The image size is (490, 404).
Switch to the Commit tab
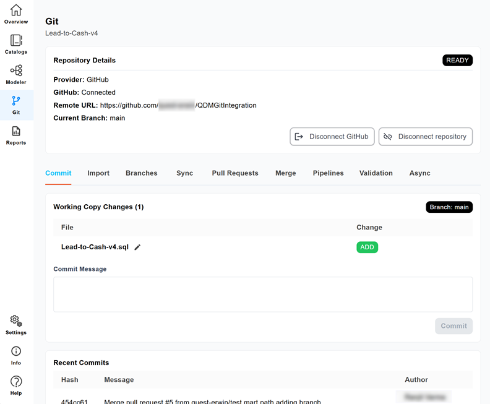(58, 173)
